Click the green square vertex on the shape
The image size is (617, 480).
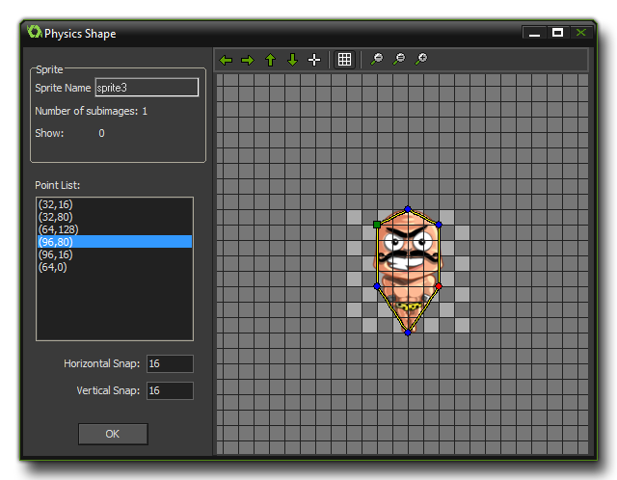377,225
